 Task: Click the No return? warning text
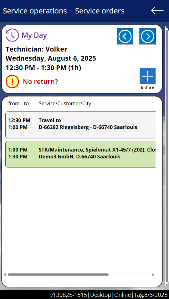click(40, 82)
